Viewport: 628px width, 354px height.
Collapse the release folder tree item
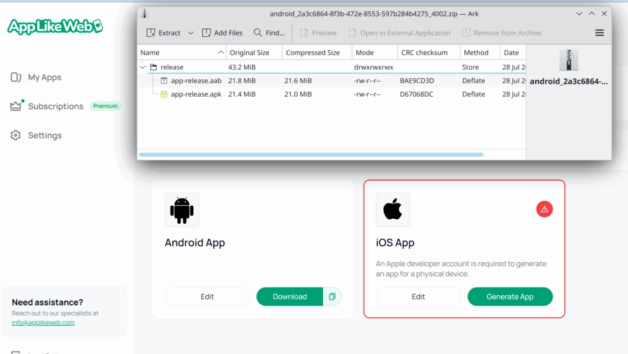144,67
